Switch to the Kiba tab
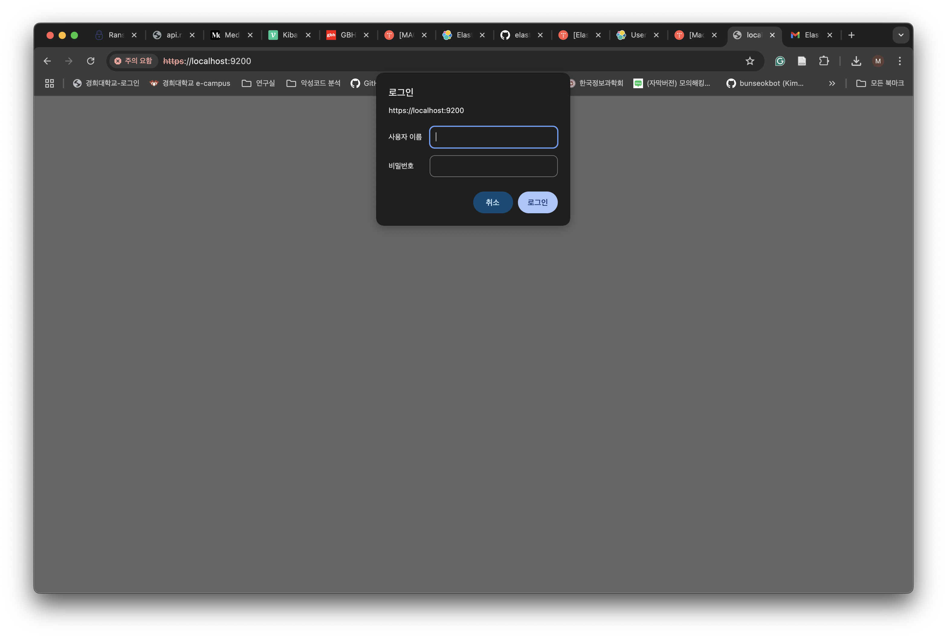 (x=285, y=35)
